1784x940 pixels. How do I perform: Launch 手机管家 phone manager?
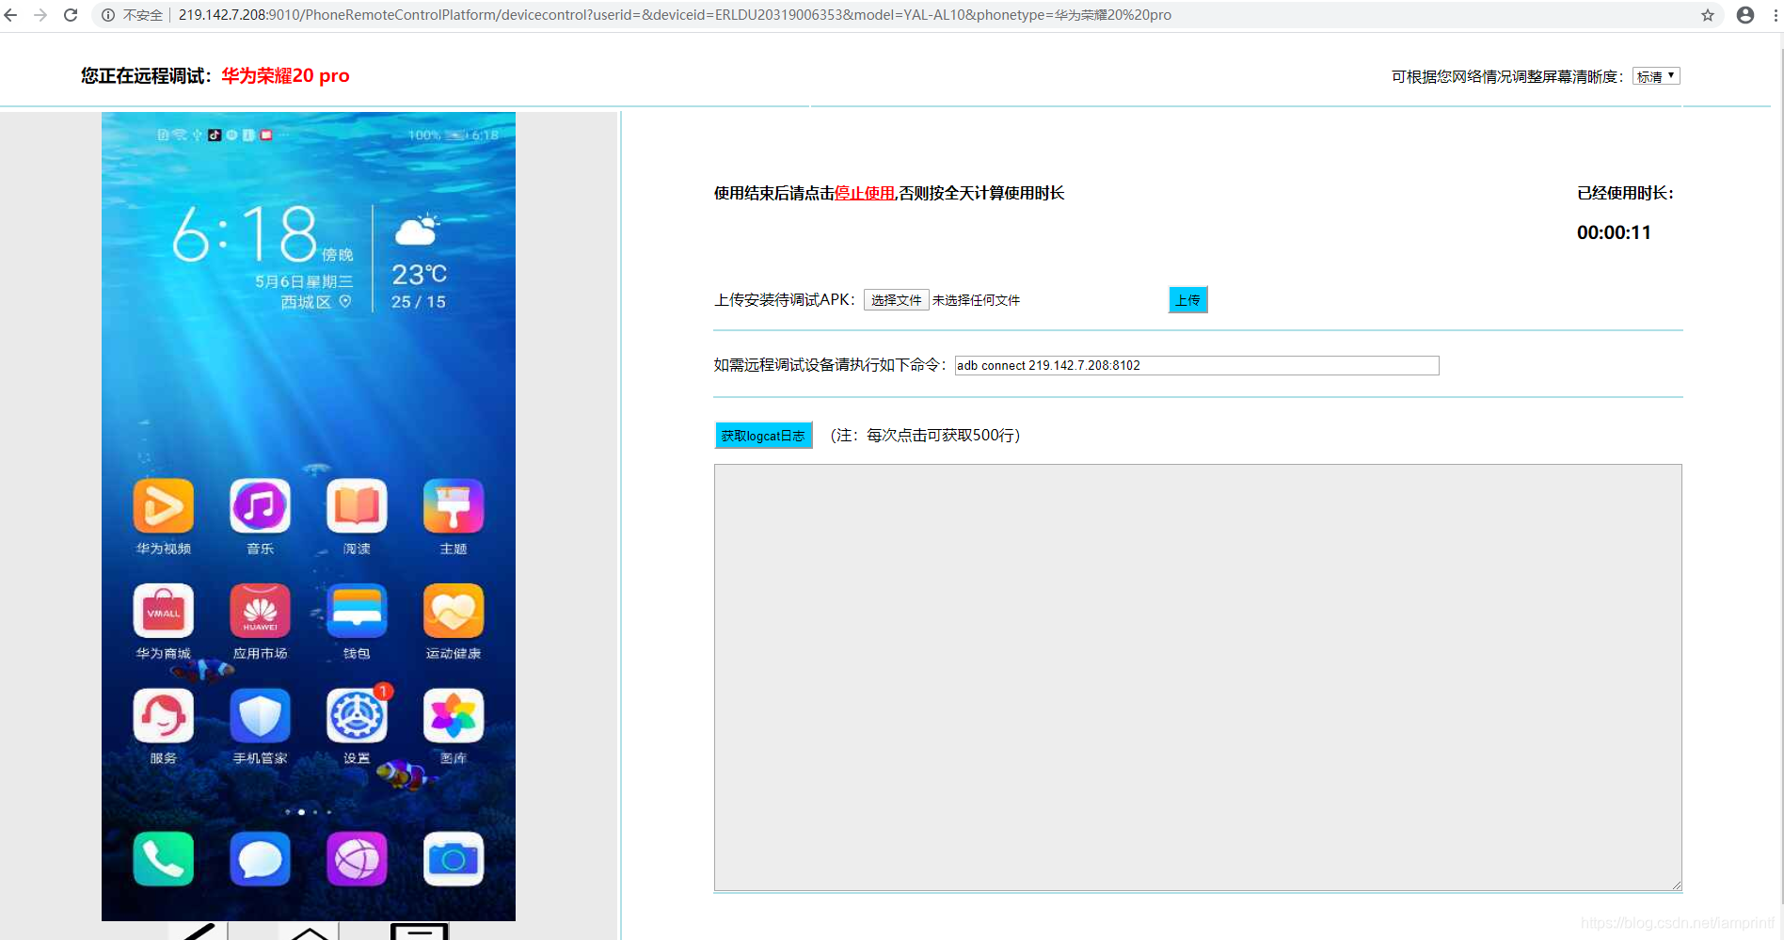click(260, 716)
